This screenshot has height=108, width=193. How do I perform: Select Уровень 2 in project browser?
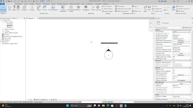click(x=9, y=27)
